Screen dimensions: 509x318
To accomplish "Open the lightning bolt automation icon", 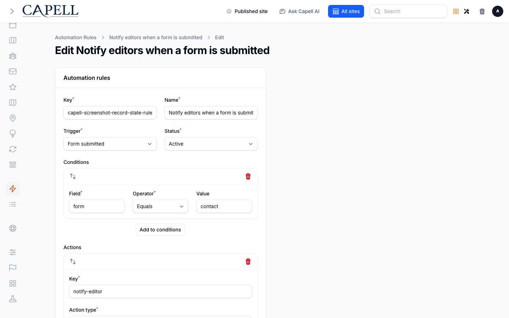I will 13,189.
